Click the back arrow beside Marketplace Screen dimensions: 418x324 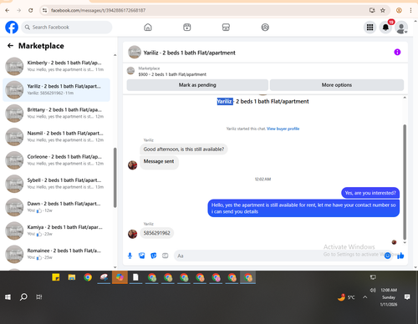(x=10, y=46)
